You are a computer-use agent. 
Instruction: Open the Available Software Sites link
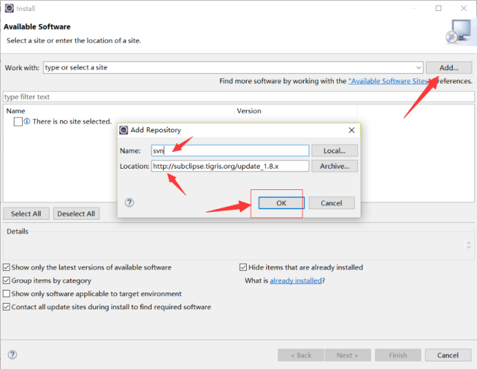pos(389,81)
